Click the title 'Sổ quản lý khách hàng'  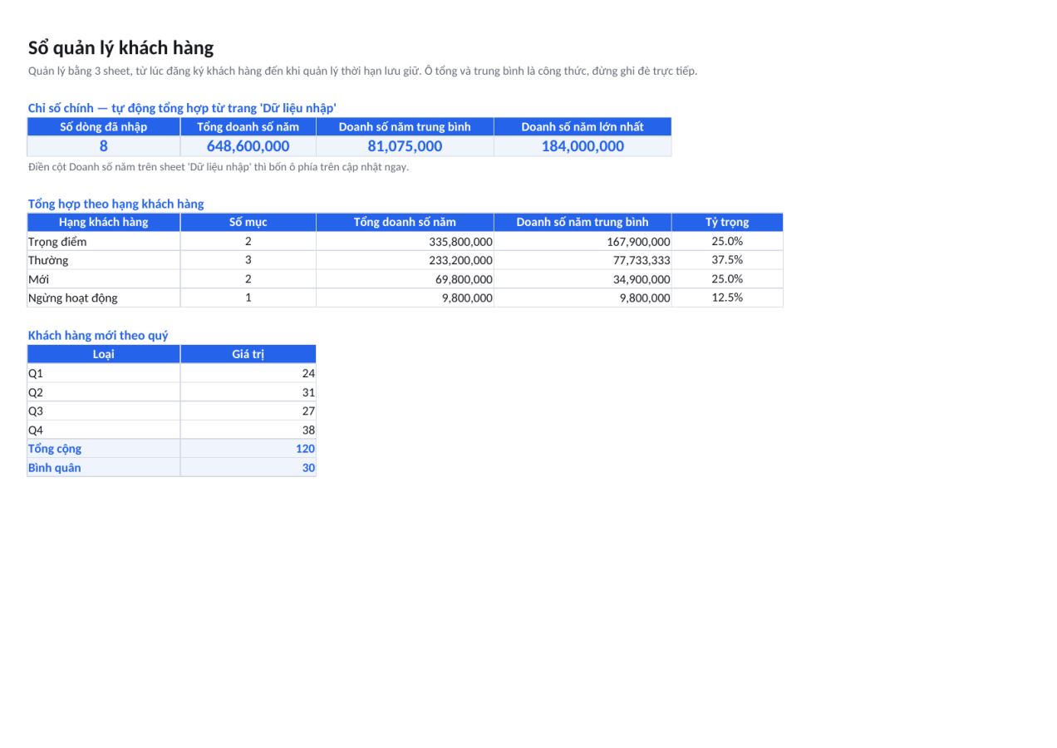(x=120, y=47)
